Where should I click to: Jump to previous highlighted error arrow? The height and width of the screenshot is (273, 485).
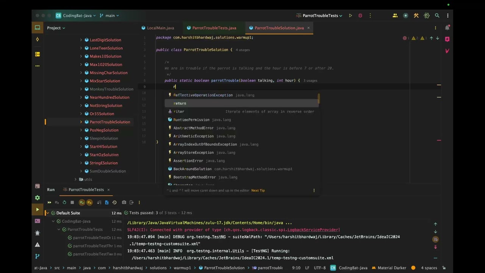point(431,38)
